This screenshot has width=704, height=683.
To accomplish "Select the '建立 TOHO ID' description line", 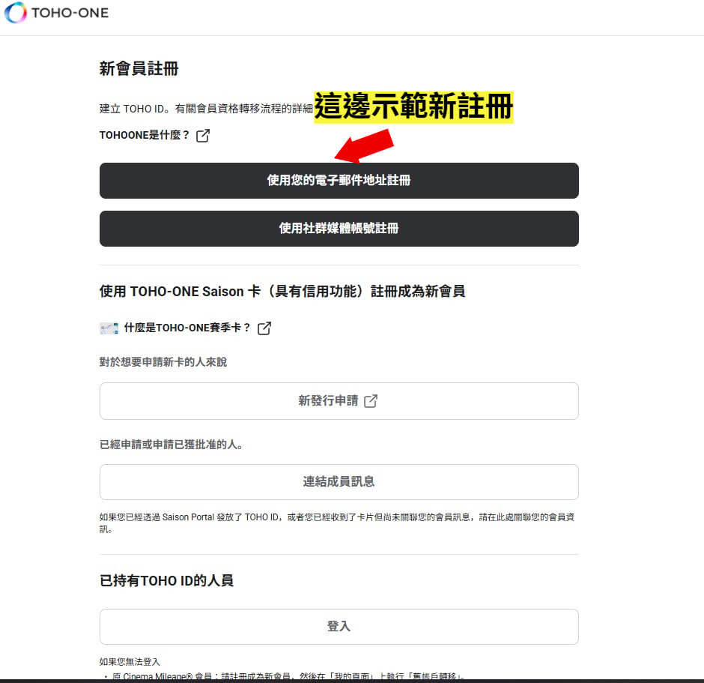I will point(206,109).
